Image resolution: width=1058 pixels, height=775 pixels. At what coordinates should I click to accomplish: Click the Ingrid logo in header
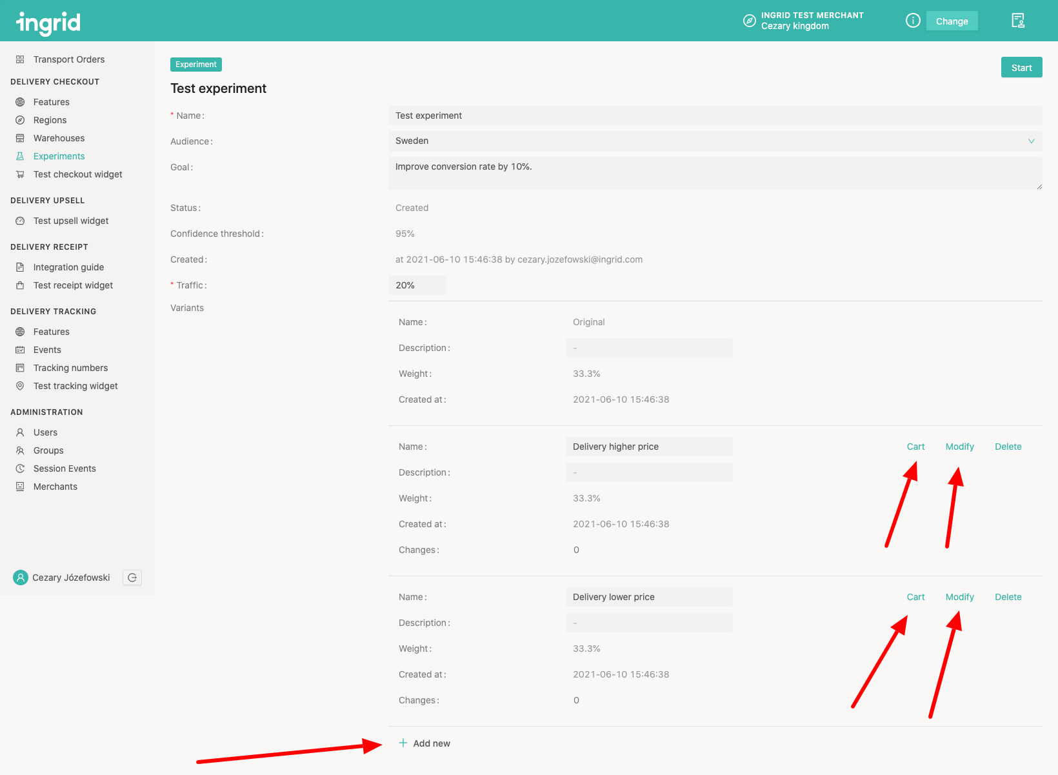(x=48, y=23)
